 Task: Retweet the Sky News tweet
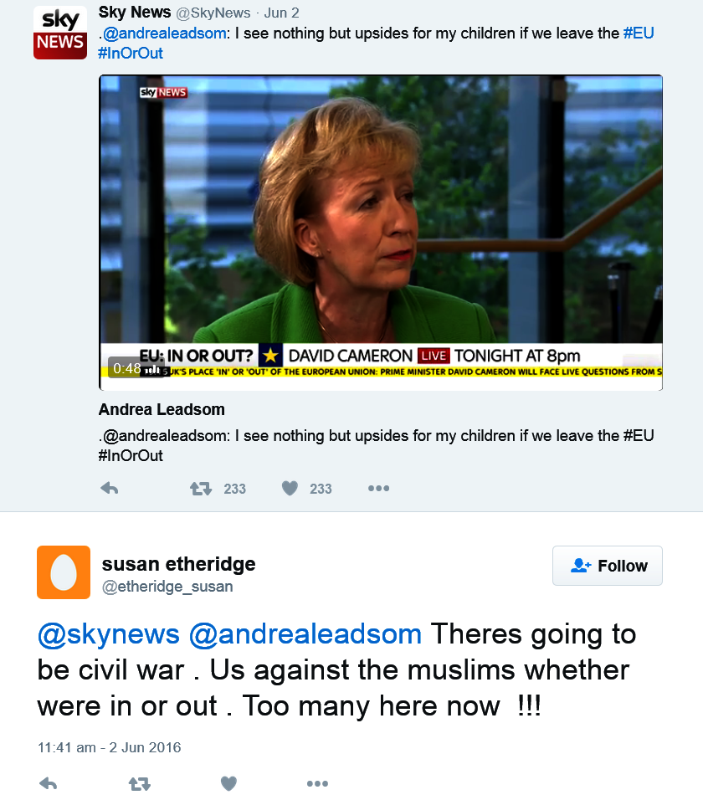(x=201, y=489)
